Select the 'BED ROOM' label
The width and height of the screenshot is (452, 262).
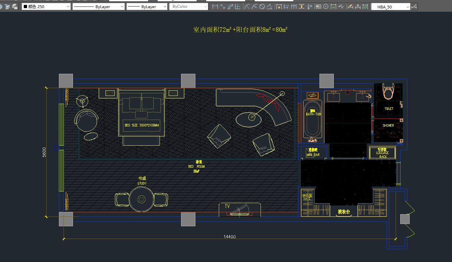(196, 166)
